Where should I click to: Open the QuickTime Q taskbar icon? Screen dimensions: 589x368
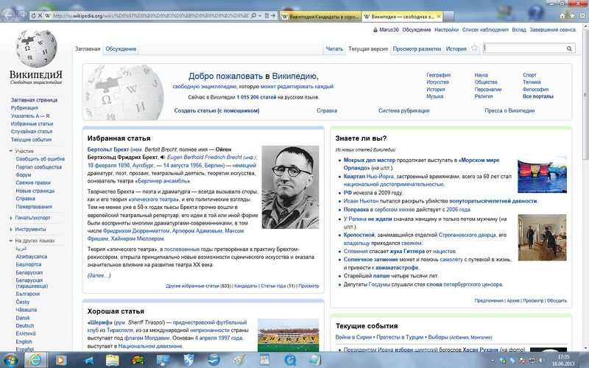click(x=290, y=360)
